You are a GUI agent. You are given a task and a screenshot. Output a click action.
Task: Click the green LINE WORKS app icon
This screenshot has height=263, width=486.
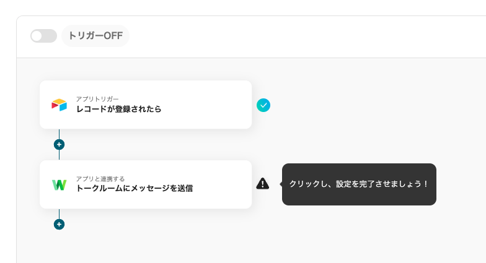click(x=59, y=184)
